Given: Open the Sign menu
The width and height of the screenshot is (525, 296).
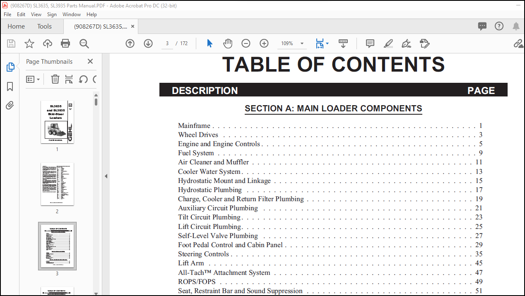Looking at the screenshot, I should tap(52, 14).
